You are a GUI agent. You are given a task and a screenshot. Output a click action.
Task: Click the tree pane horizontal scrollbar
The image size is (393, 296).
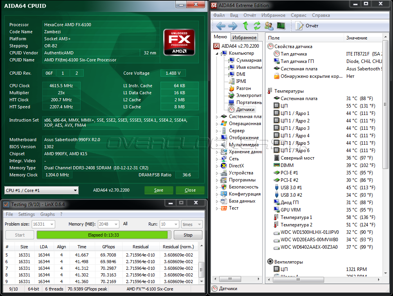237,279
